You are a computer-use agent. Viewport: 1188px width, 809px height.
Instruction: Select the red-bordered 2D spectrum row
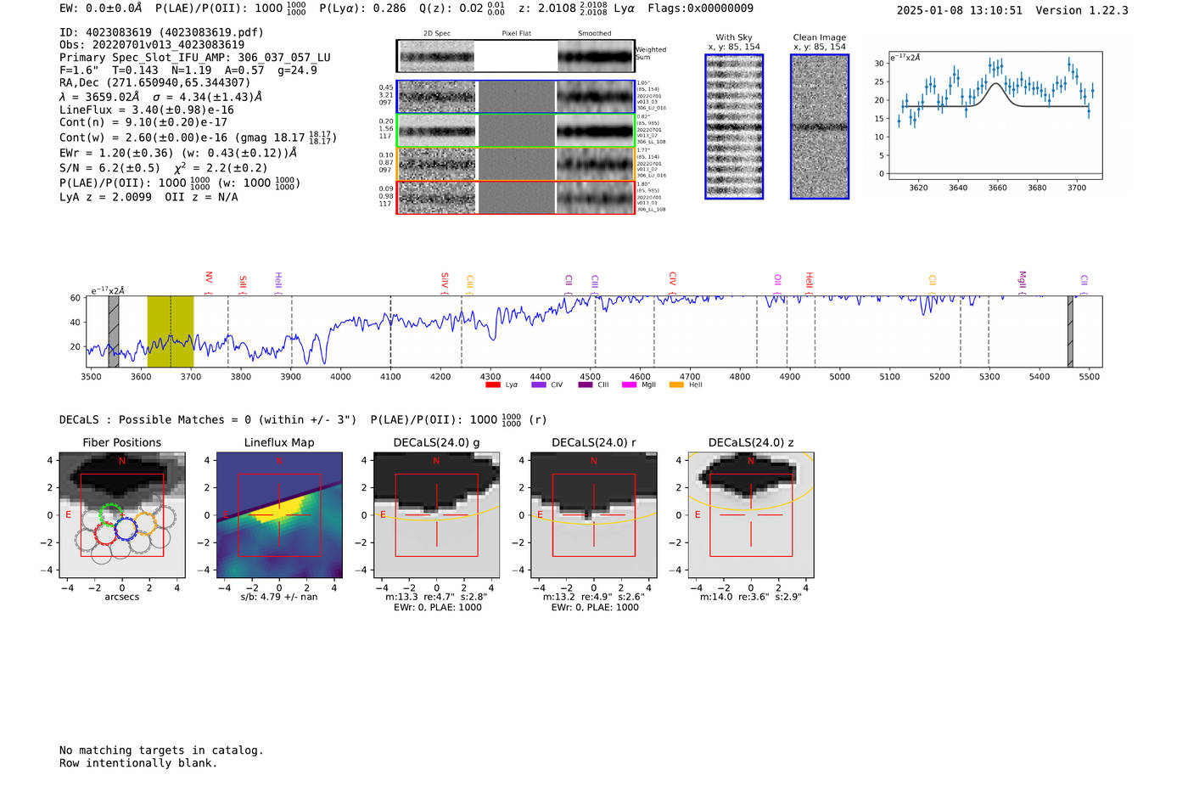coord(516,197)
